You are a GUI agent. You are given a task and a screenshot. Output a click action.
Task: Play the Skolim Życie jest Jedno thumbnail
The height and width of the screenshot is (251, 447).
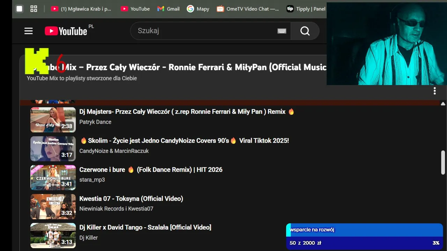click(53, 149)
